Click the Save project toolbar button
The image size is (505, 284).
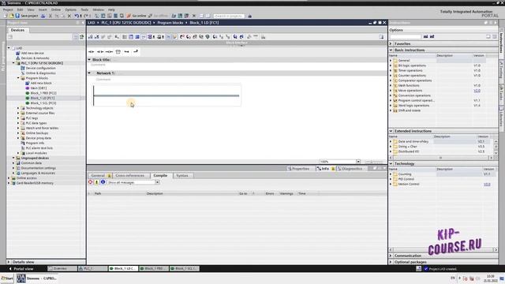(x=26, y=16)
